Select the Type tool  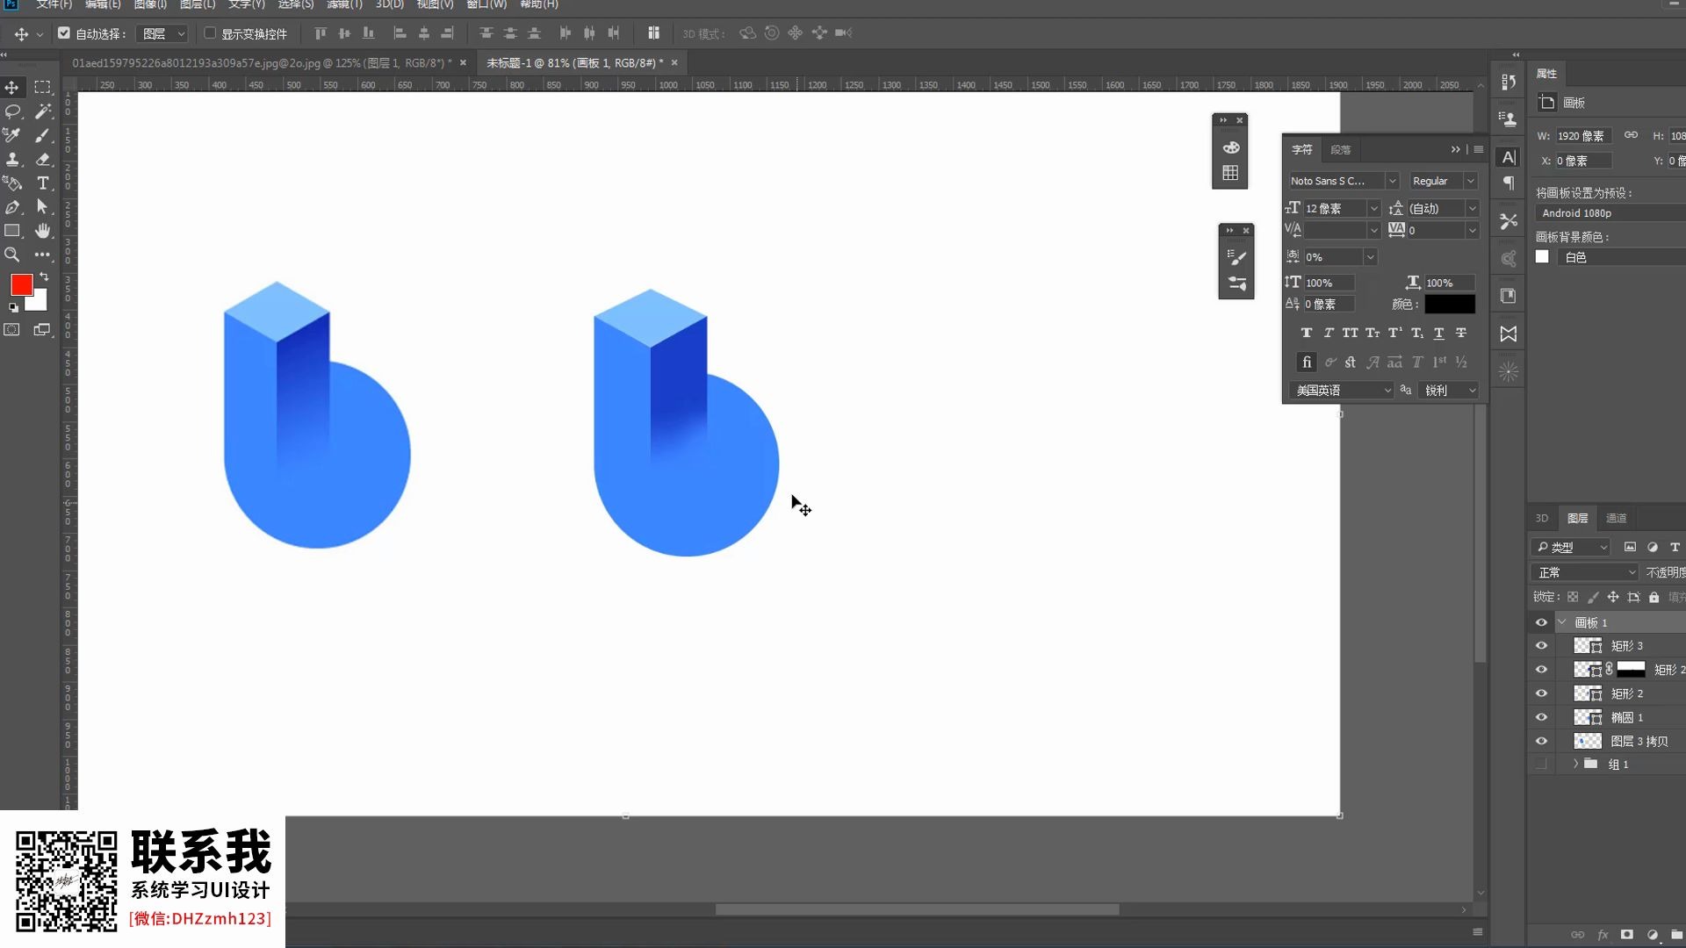coord(42,183)
